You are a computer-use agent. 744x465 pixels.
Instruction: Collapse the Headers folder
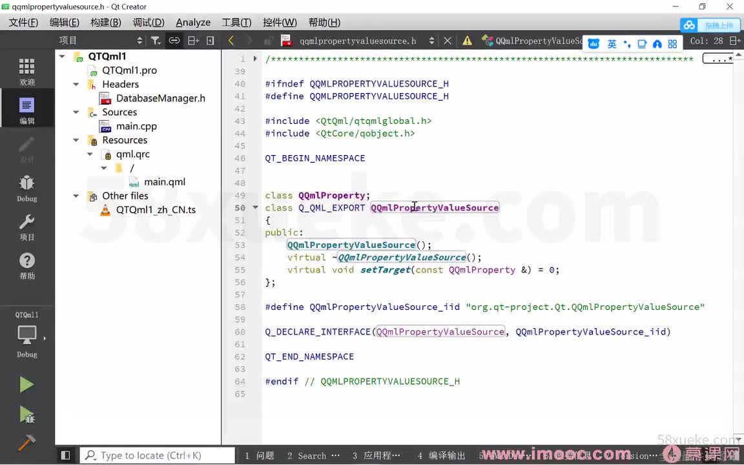[76, 84]
